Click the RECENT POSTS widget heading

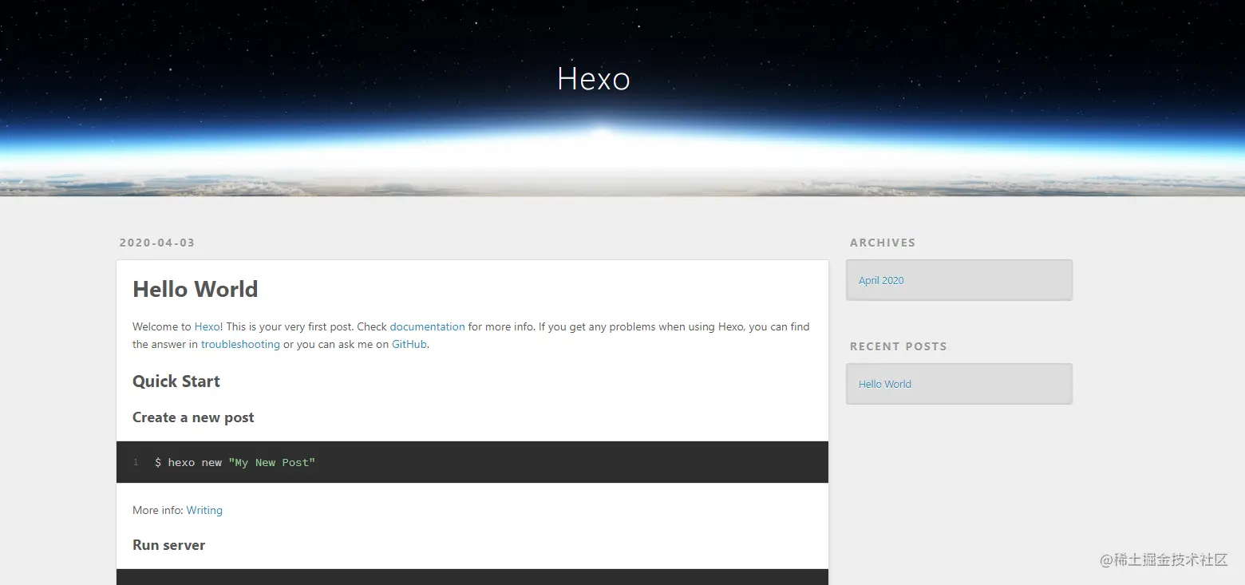click(x=898, y=346)
